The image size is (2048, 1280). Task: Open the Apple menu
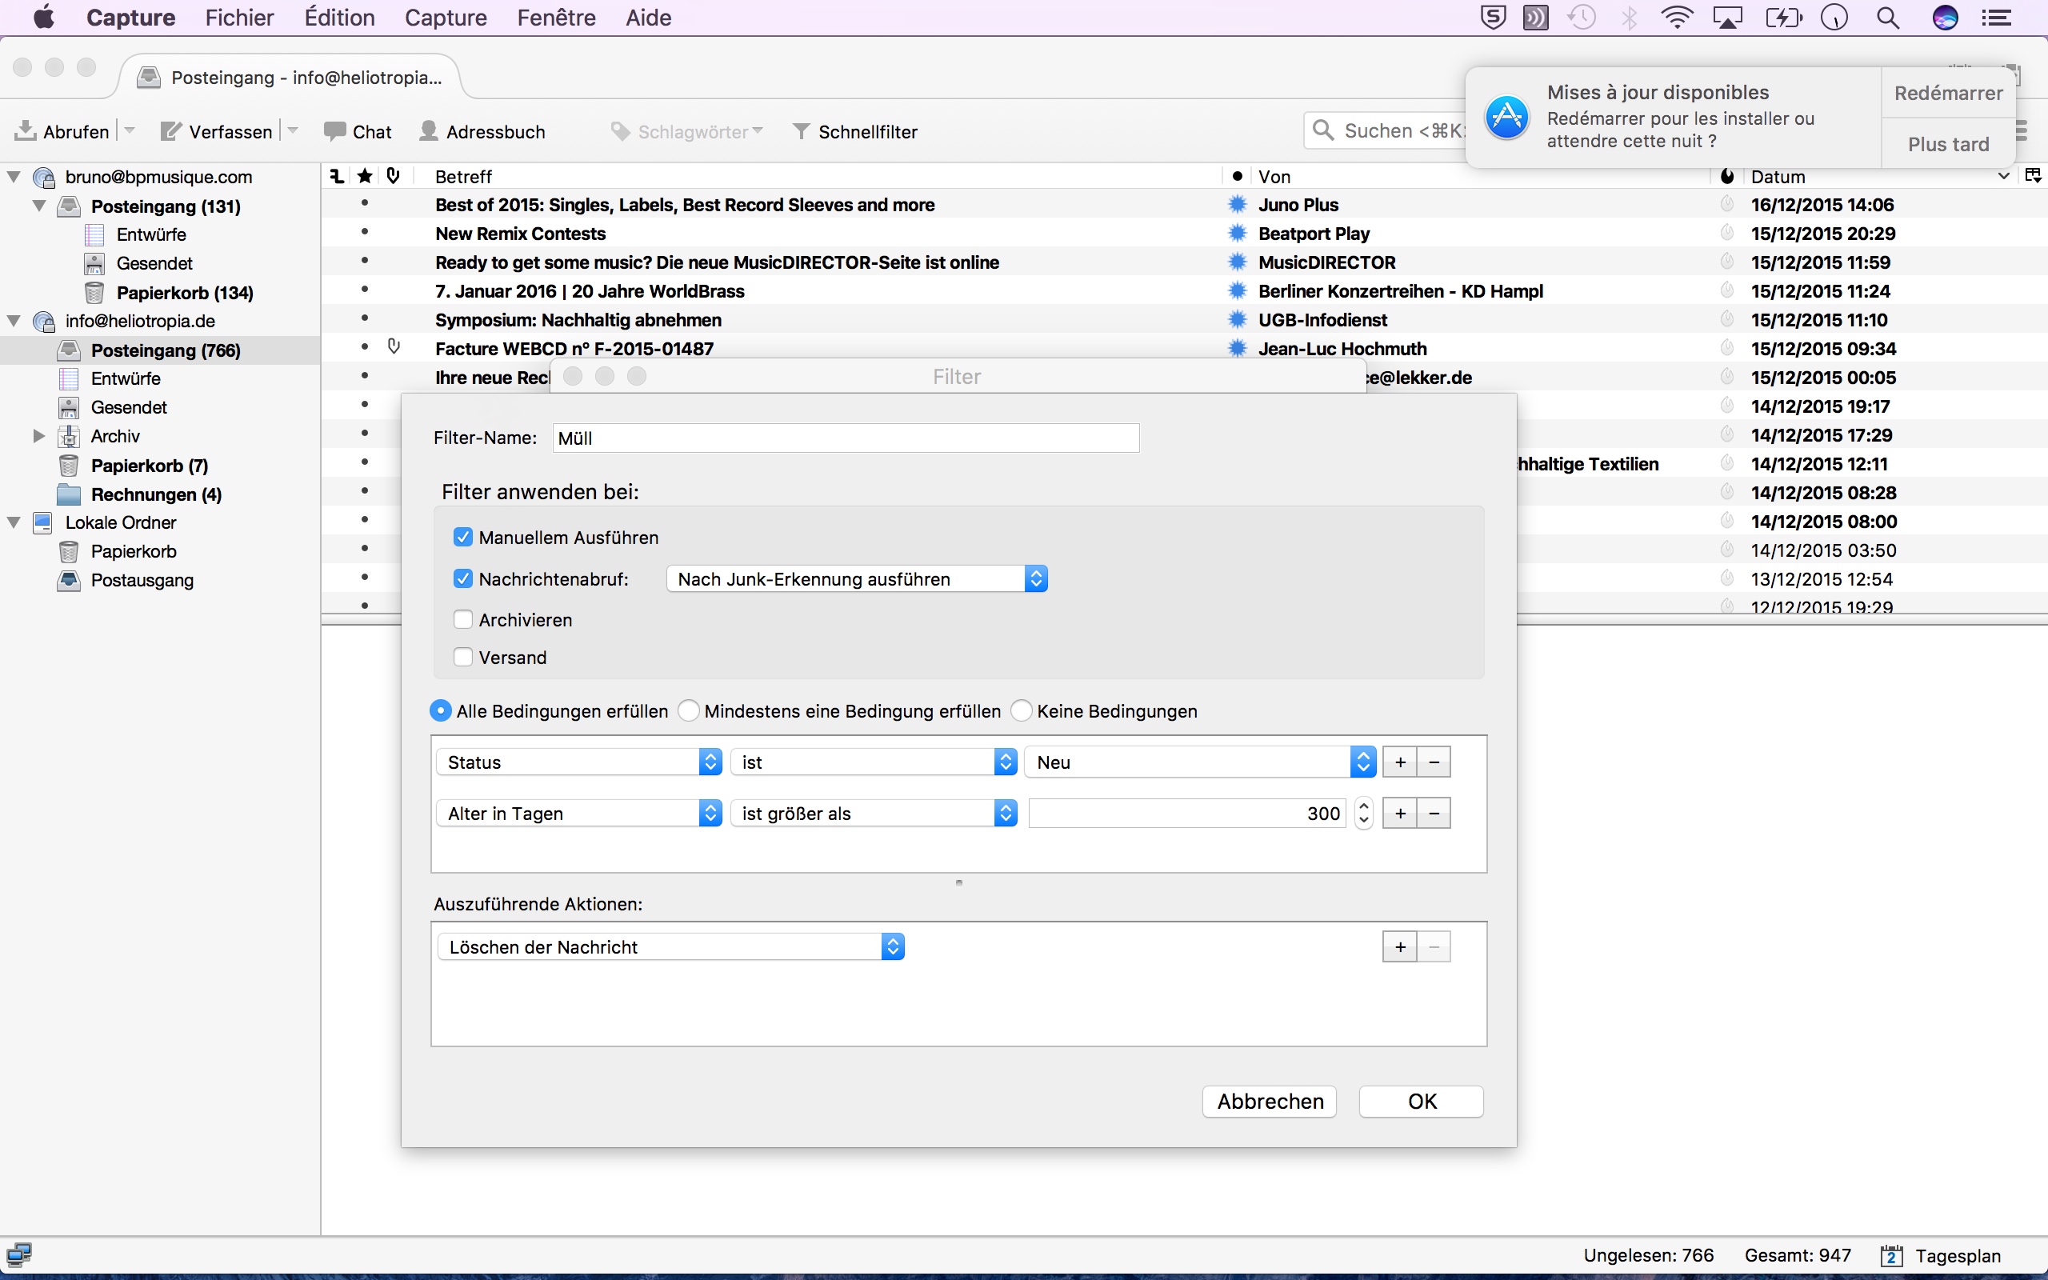click(x=44, y=18)
